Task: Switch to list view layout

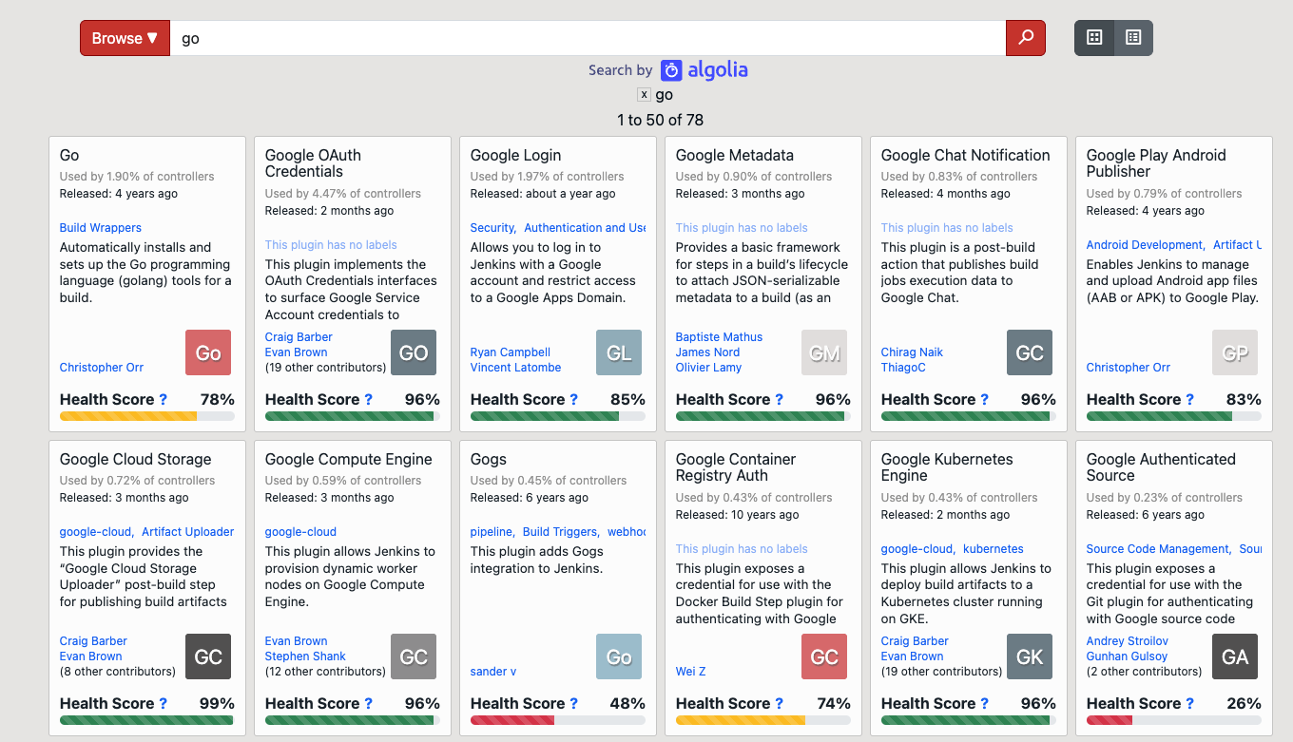Action: point(1132,38)
